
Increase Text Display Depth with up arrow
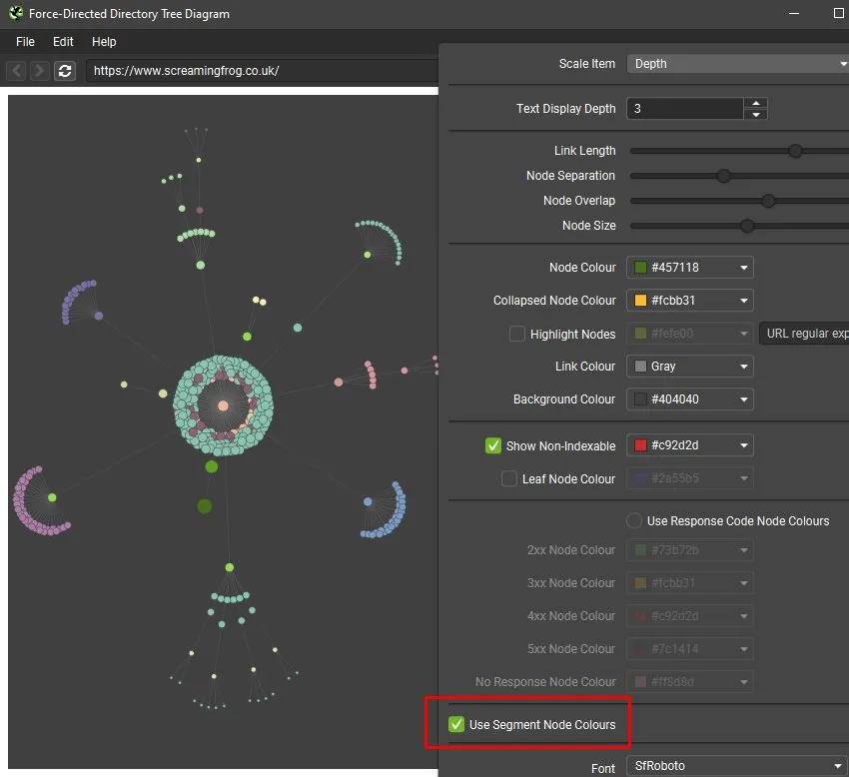pyautogui.click(x=756, y=104)
